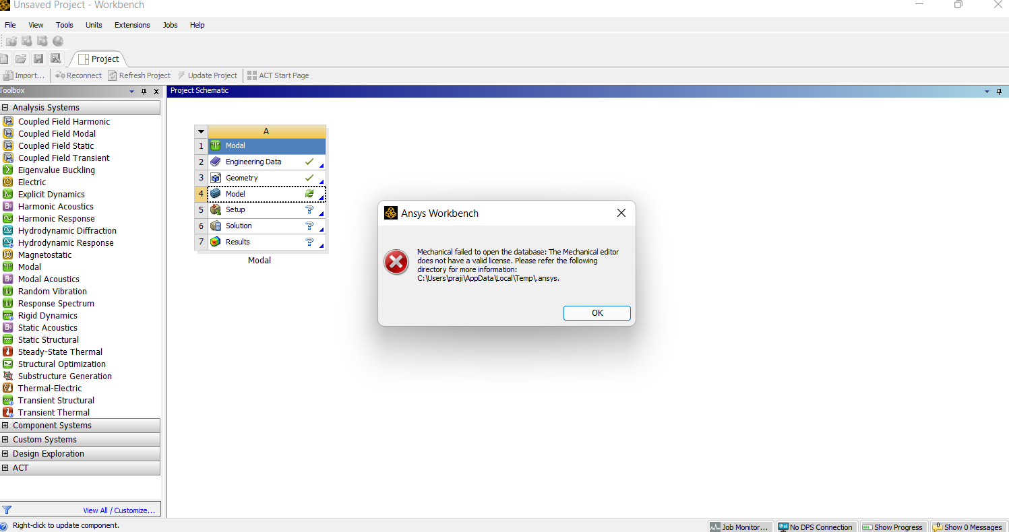Select the Modal title cell in system A
Viewport: 1009px width, 532px height.
(266, 145)
